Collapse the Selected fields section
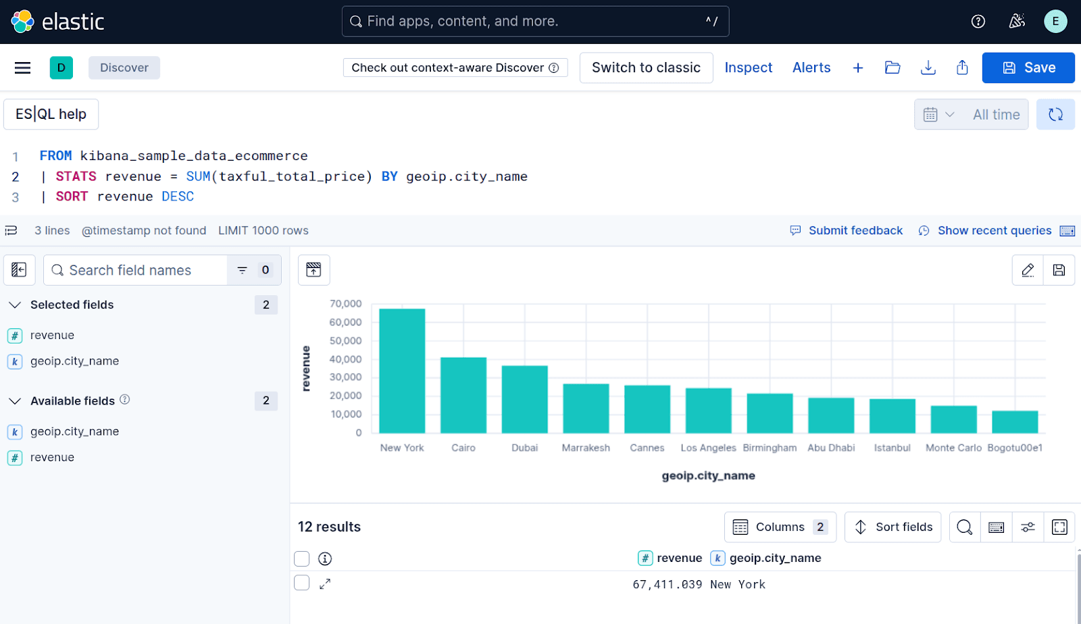This screenshot has height=624, width=1081. (15, 305)
